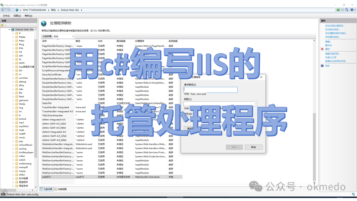
Task: Select the Default Web Site globe icon
Action: [x=13, y=29]
